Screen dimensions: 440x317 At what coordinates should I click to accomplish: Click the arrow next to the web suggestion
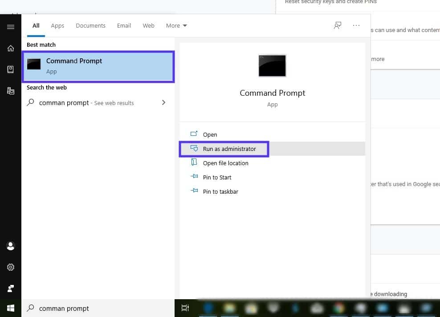point(163,102)
